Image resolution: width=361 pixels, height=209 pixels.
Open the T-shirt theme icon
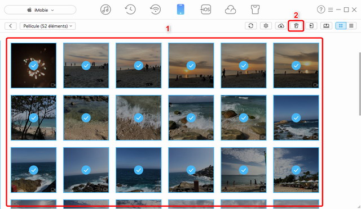pos(255,10)
